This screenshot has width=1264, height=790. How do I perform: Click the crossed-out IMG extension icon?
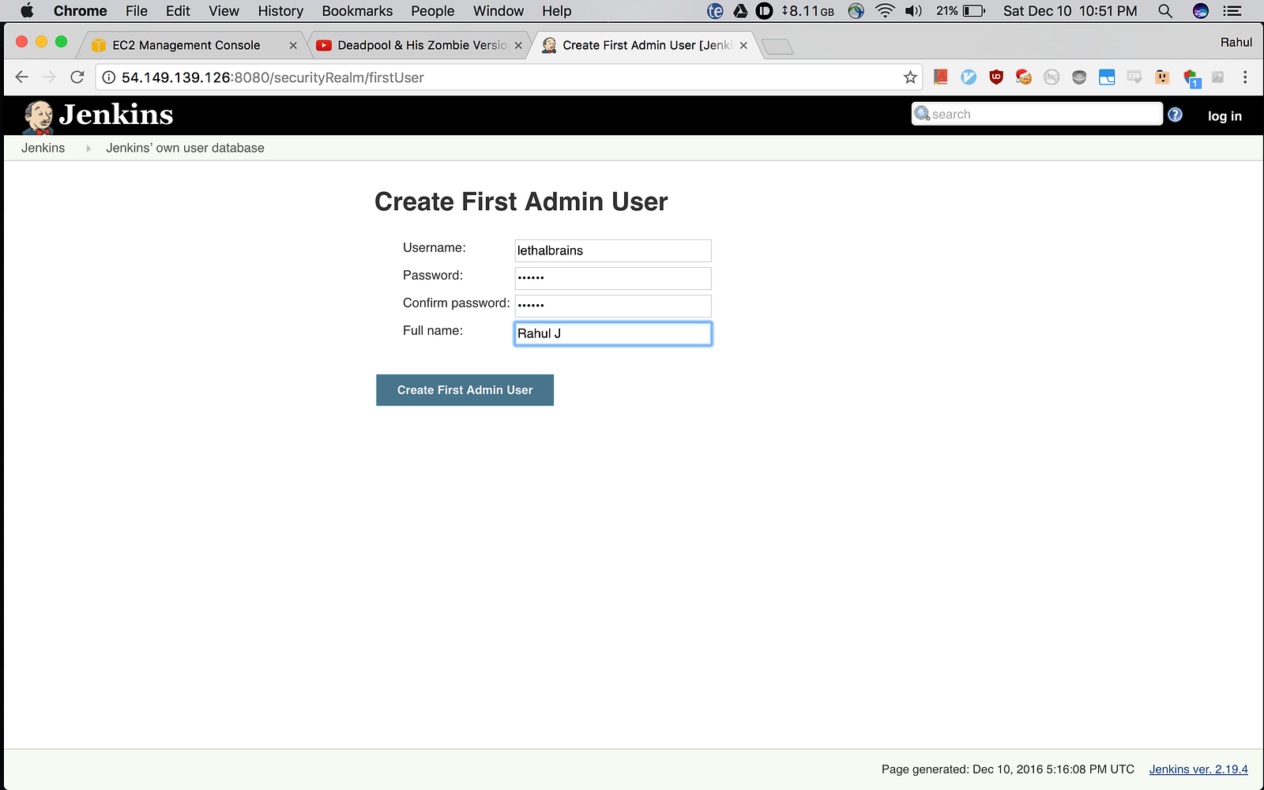click(x=1051, y=77)
